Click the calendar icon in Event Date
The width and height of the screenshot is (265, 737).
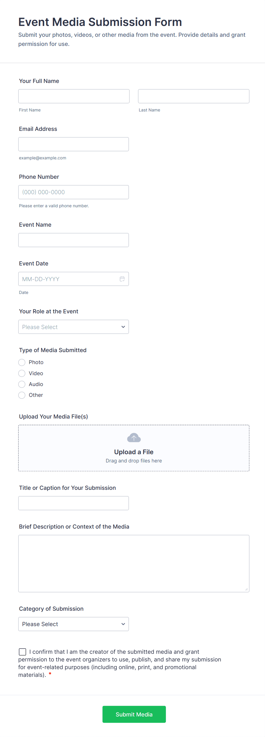point(122,279)
